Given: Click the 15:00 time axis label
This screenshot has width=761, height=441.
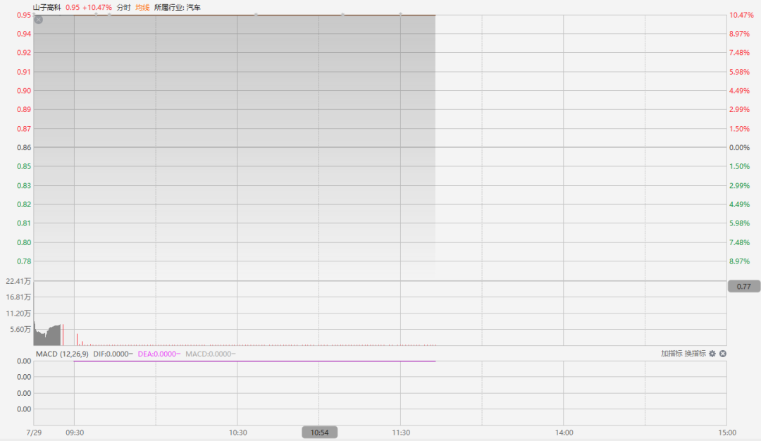Looking at the screenshot, I should [x=727, y=433].
